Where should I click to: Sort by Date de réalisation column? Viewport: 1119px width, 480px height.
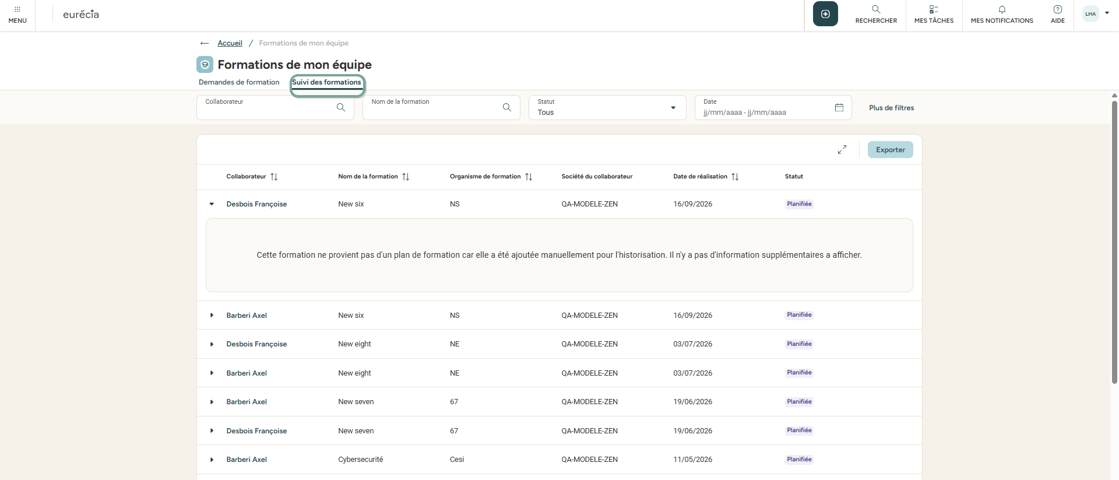click(735, 177)
